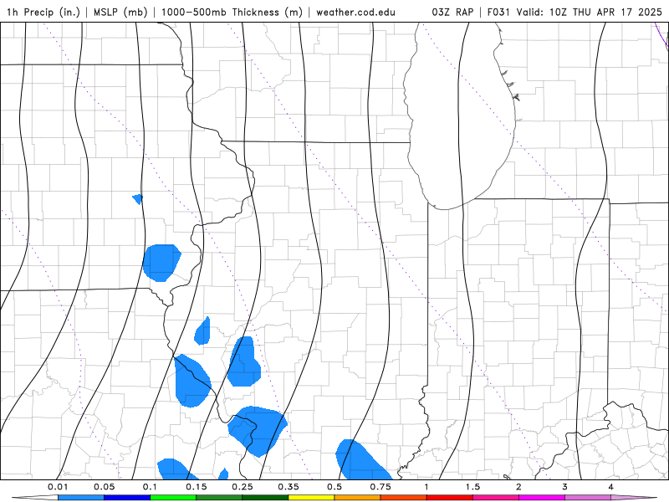Click the '0.01' colorbar label
Viewport: 669px width, 502px height.
(x=58, y=487)
